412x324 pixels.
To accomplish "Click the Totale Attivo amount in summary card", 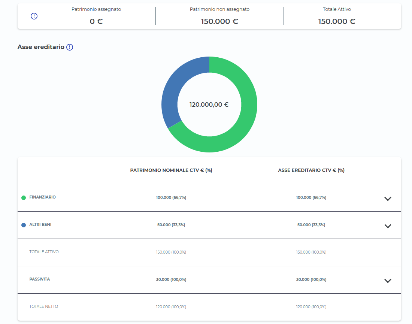I will point(337,21).
